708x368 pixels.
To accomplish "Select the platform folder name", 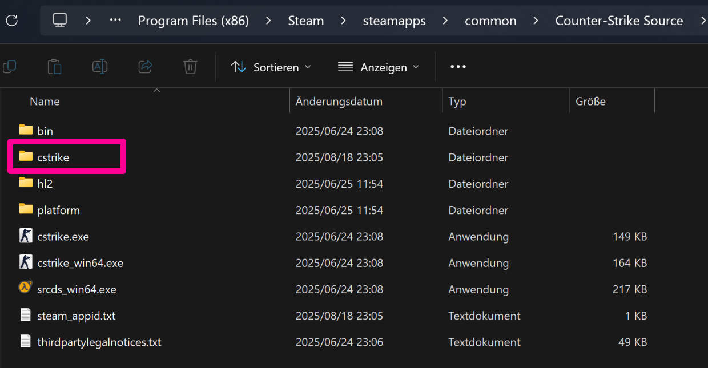I will [x=58, y=210].
